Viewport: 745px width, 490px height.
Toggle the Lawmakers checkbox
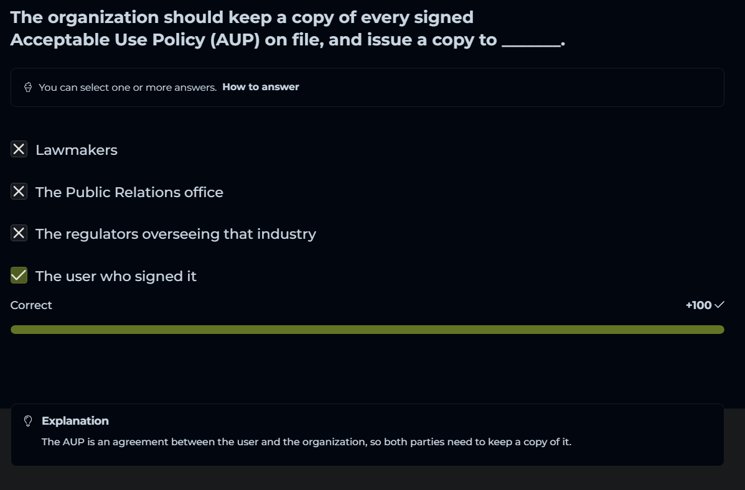tap(19, 149)
